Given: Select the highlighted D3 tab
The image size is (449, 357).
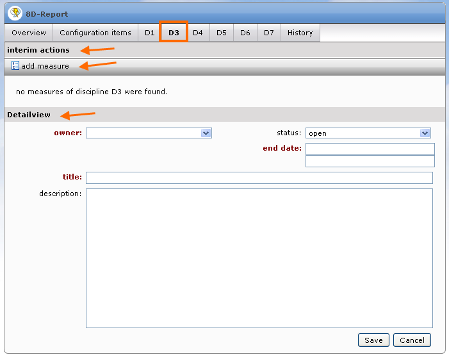Looking at the screenshot, I should coord(174,33).
